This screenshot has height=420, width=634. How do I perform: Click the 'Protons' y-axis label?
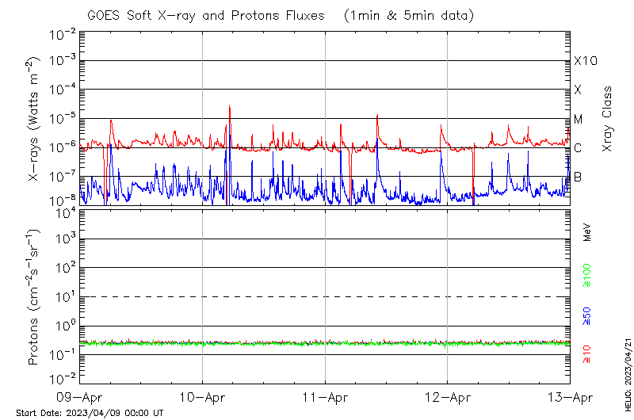(x=34, y=296)
